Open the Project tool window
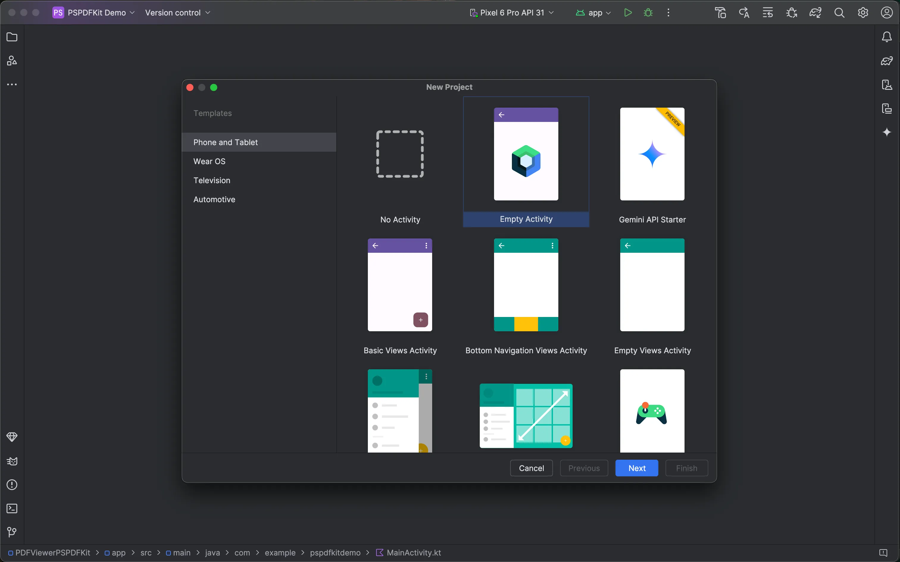This screenshot has height=562, width=900. pyautogui.click(x=12, y=37)
